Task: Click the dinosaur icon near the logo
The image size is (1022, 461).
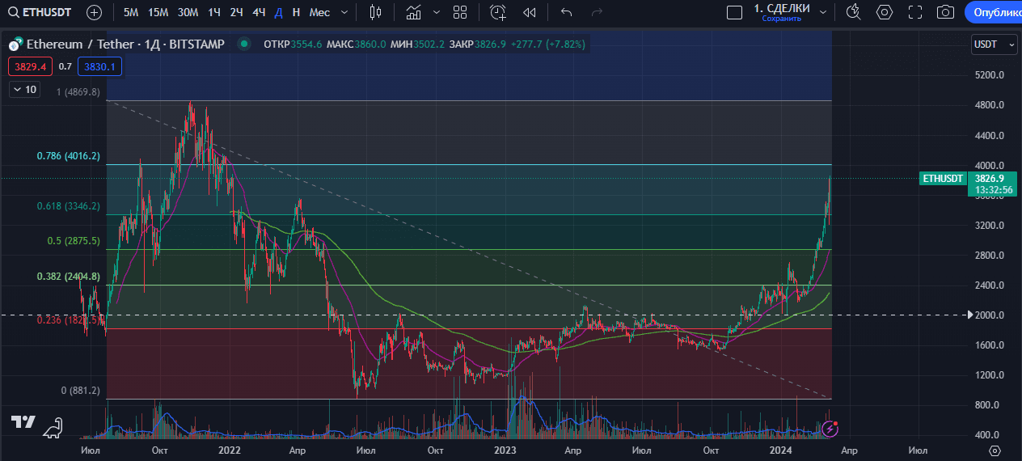Action: 53,428
